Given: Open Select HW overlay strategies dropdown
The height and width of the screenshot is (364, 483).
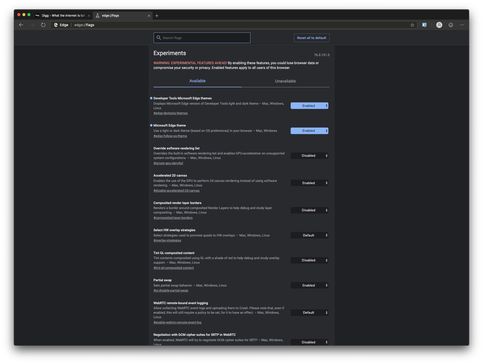Looking at the screenshot, I should (309, 235).
